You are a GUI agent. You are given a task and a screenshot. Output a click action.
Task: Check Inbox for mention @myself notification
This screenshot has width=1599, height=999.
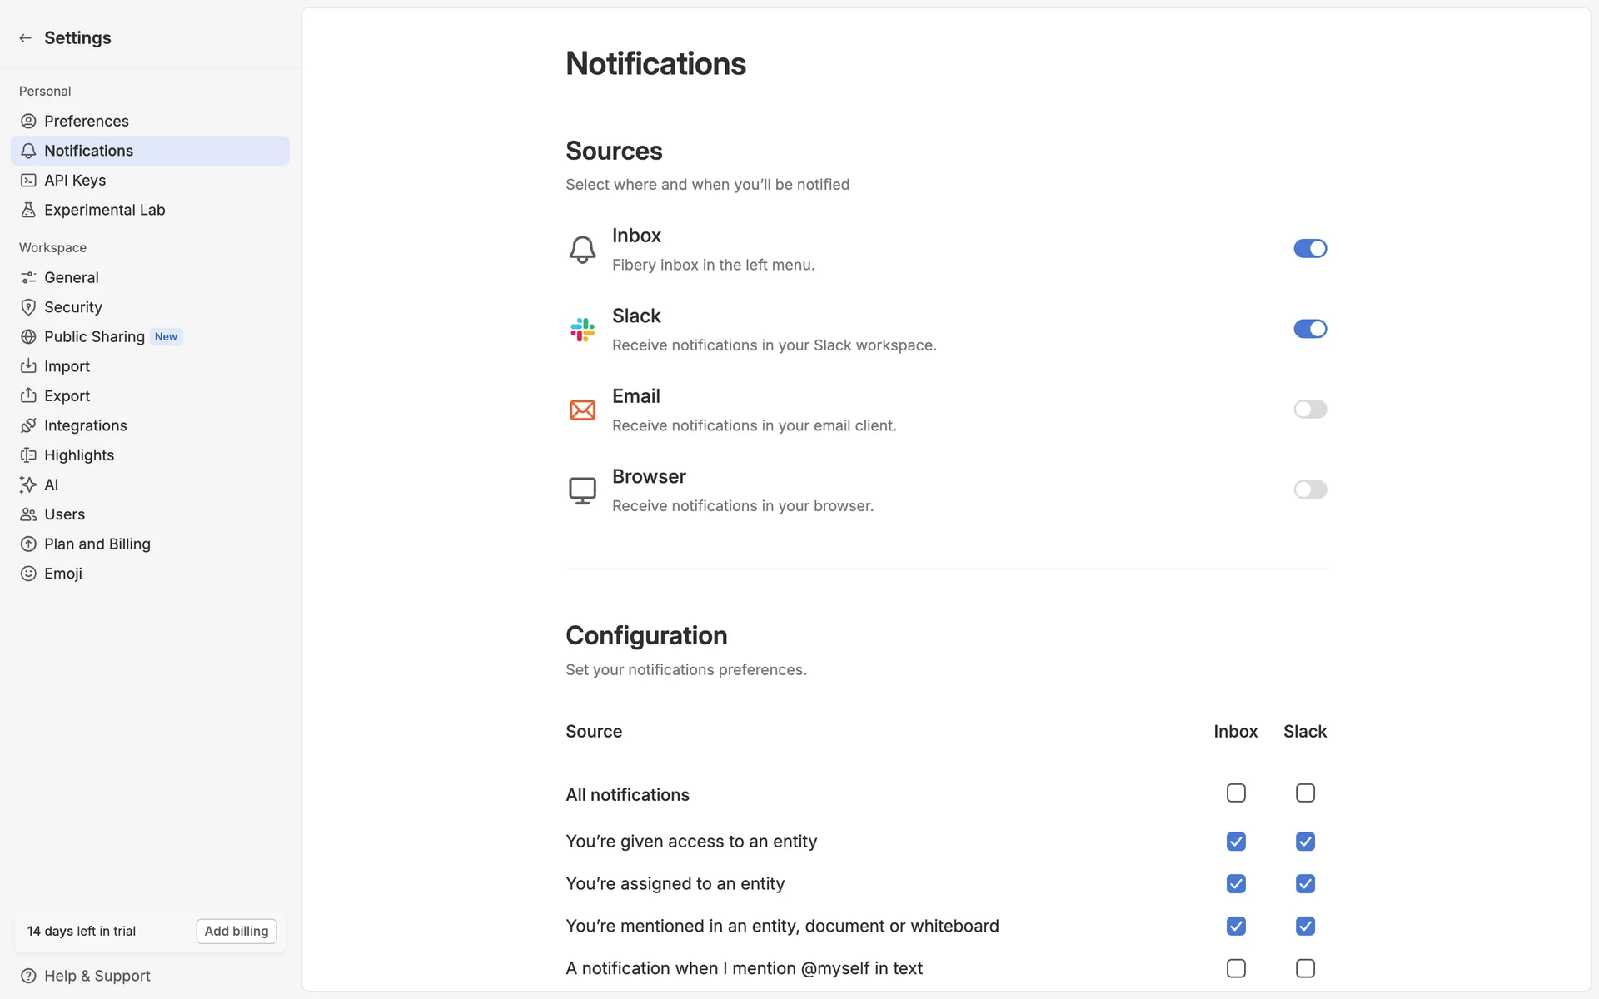coord(1236,969)
